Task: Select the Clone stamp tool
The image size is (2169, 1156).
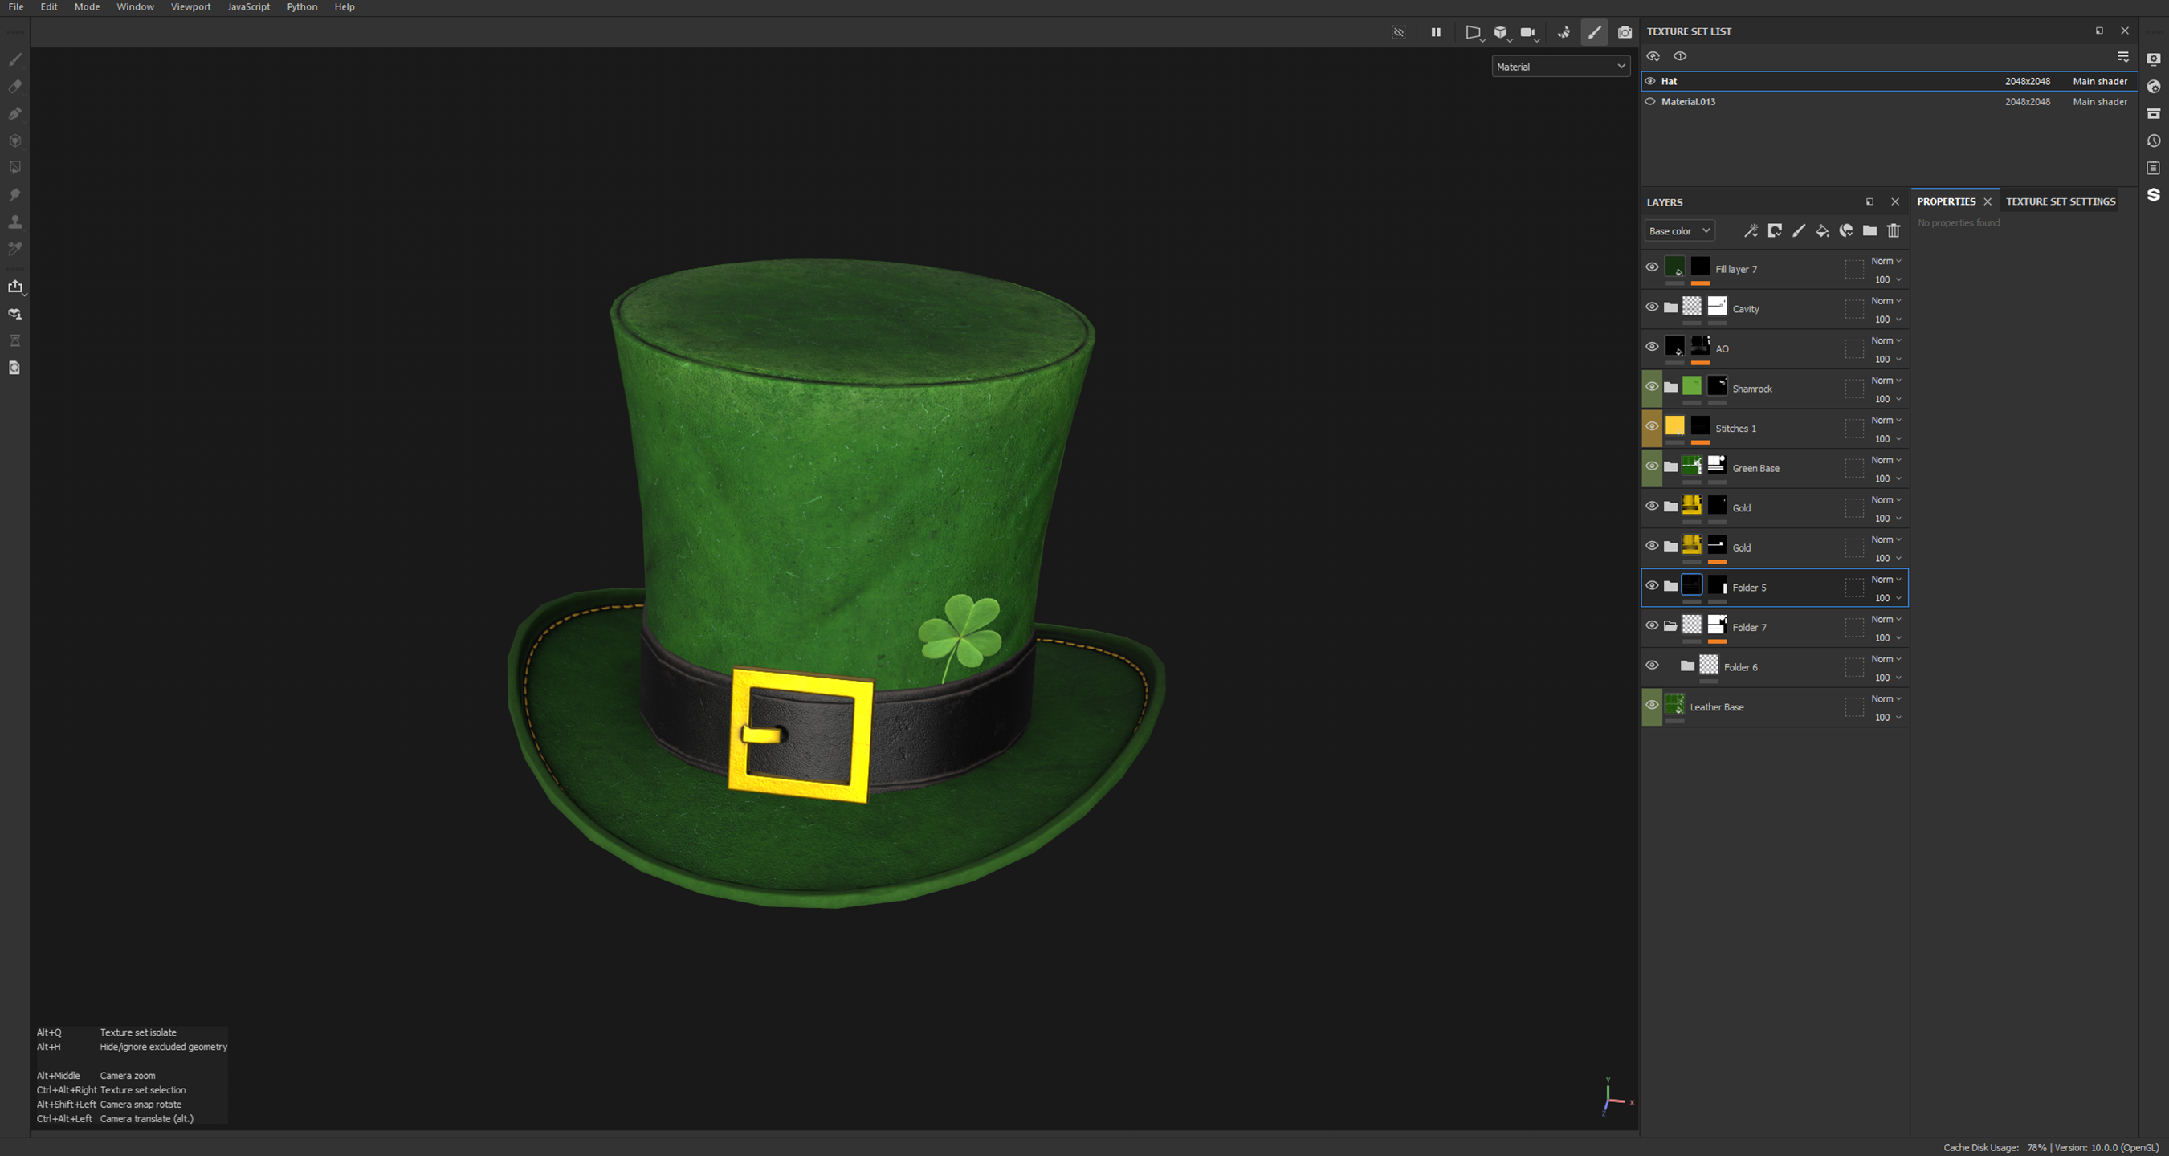Action: [x=15, y=222]
